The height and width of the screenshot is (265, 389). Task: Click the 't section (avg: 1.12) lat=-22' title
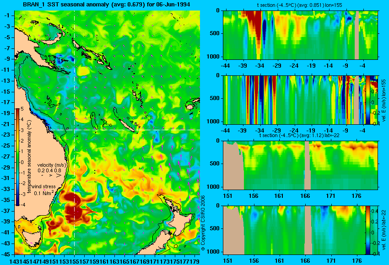click(x=299, y=136)
